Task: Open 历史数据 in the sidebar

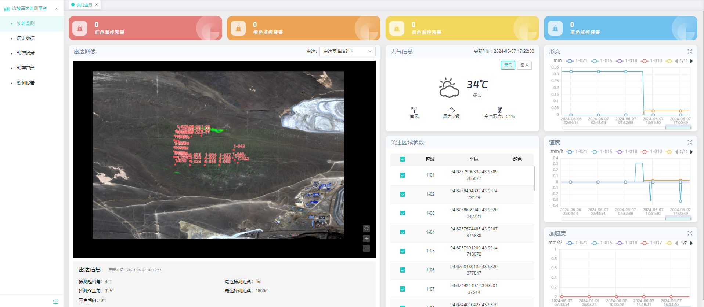Action: (x=26, y=38)
